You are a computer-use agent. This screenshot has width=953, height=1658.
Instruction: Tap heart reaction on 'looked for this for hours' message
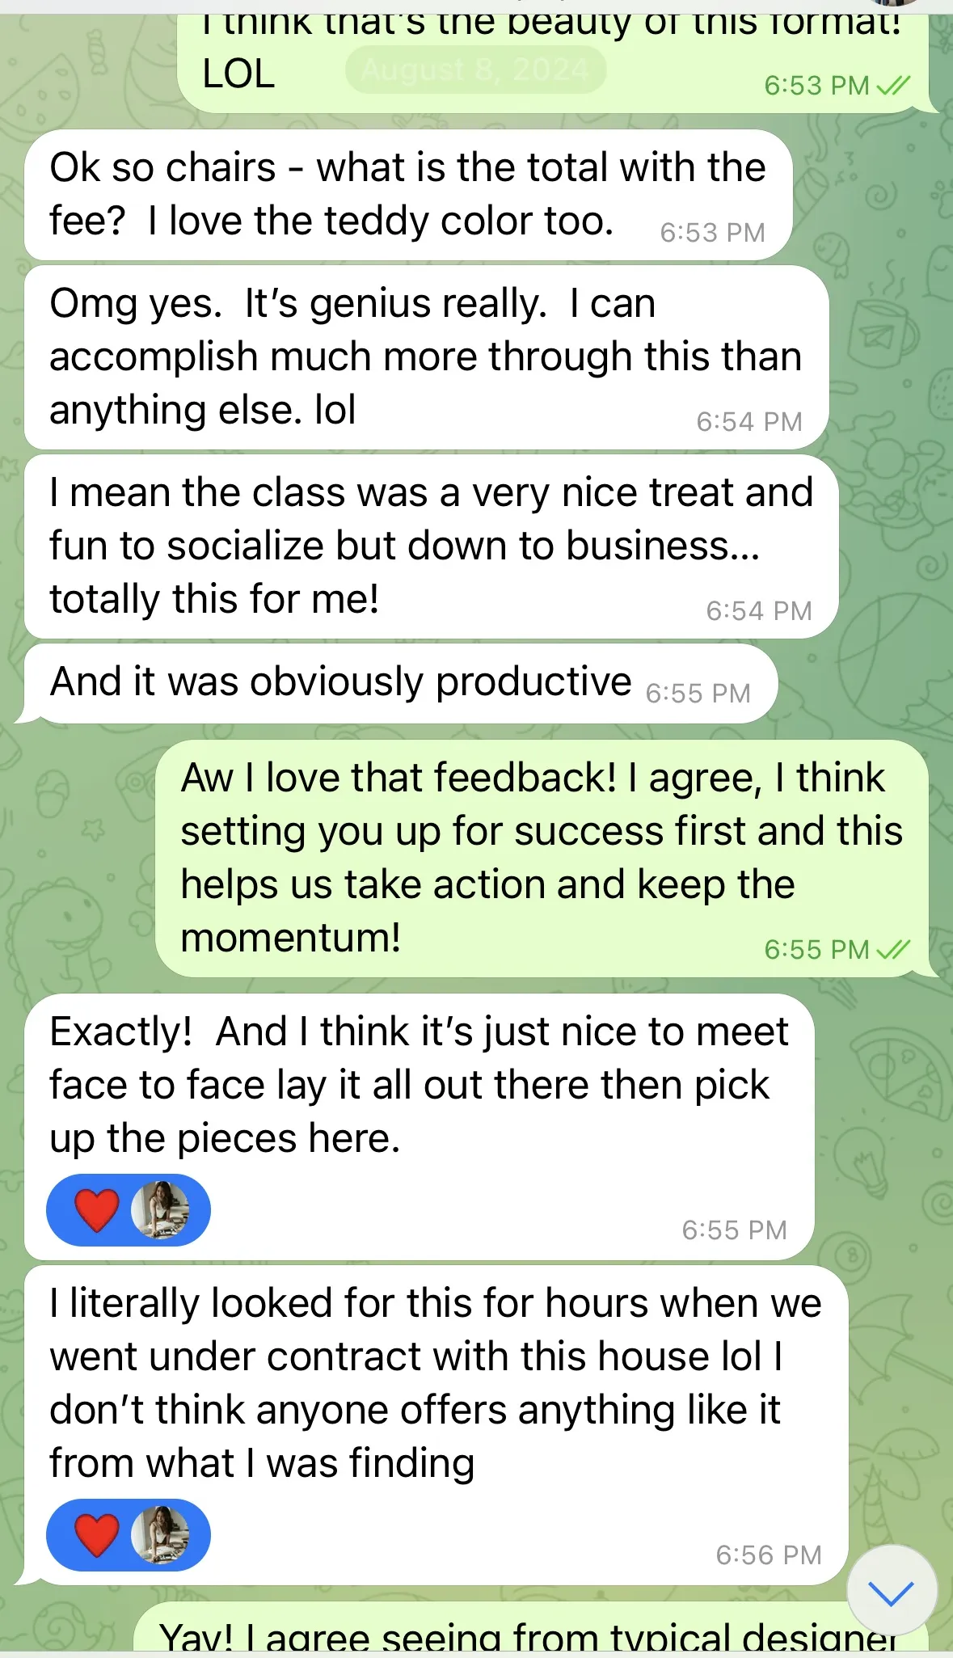(96, 1535)
